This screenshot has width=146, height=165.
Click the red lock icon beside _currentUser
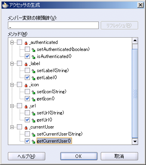[26, 127]
